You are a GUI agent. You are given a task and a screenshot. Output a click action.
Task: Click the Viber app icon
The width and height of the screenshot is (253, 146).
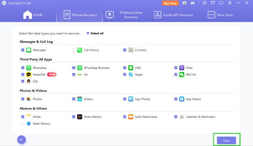point(181,68)
